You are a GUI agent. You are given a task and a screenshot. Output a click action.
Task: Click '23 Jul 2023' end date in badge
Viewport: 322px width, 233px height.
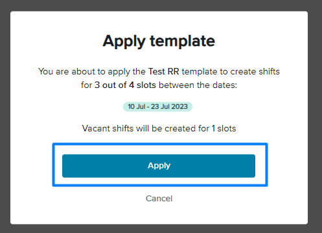coord(169,107)
